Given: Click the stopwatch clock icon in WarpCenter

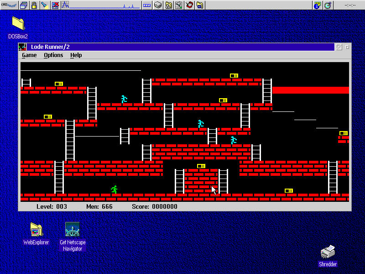Looking at the screenshot, I should click(x=328, y=5).
